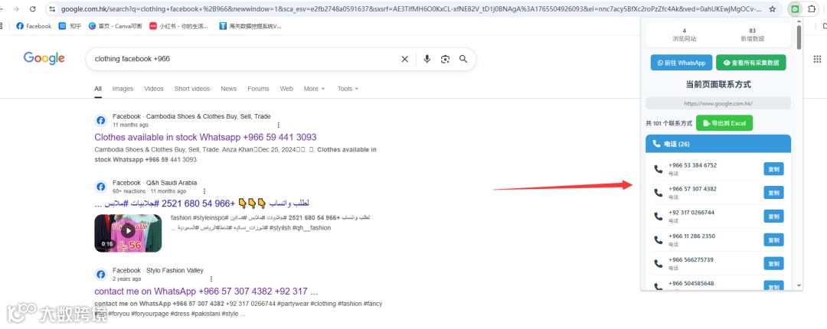Click Facebook favicon of Stylo Fashion Valley result
The image size is (827, 329).
[x=101, y=274]
